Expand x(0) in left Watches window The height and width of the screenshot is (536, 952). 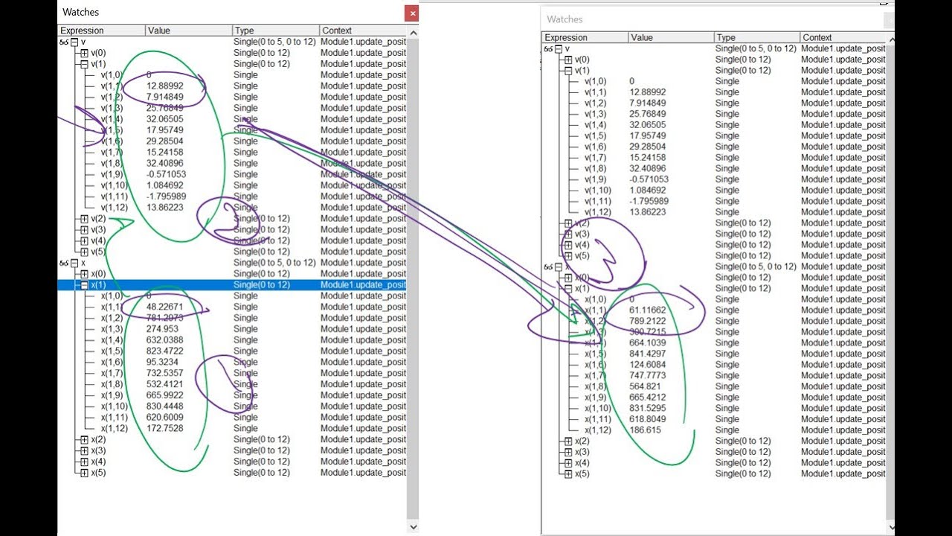coord(85,274)
